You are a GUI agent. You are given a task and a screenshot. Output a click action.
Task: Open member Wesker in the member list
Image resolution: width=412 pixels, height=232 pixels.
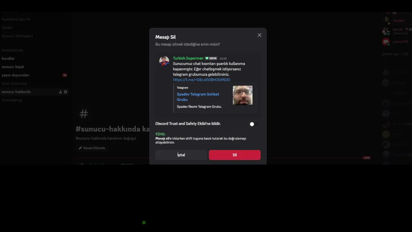click(x=399, y=21)
